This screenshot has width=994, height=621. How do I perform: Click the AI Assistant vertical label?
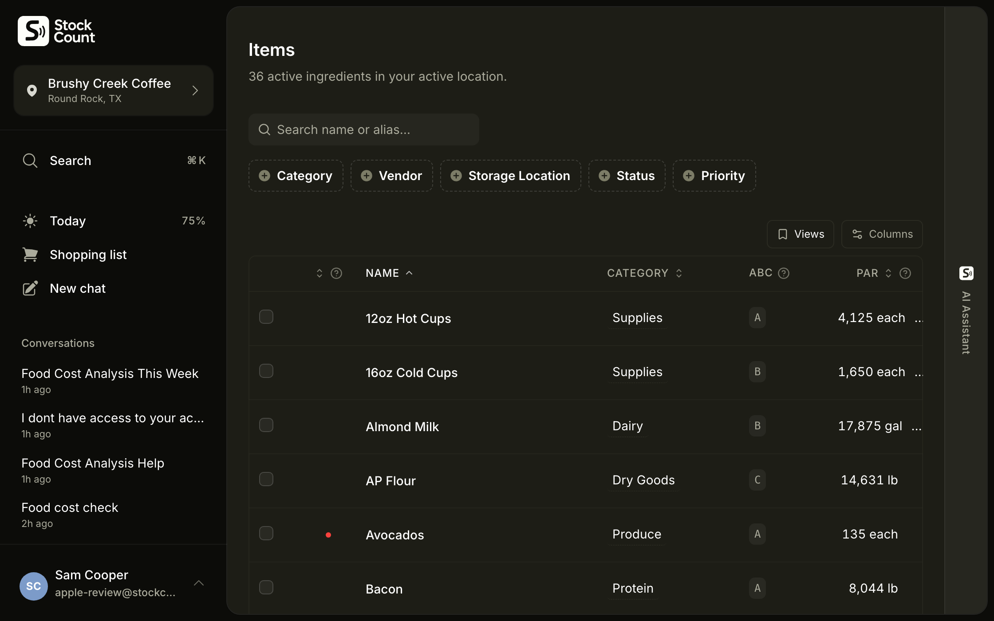coord(966,322)
